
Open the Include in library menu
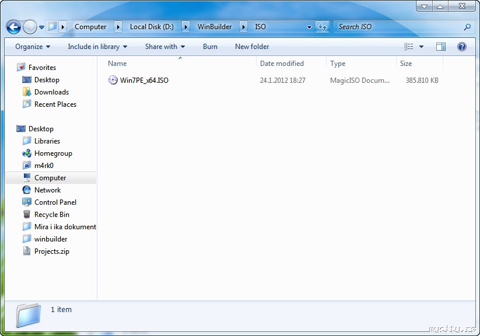click(97, 47)
